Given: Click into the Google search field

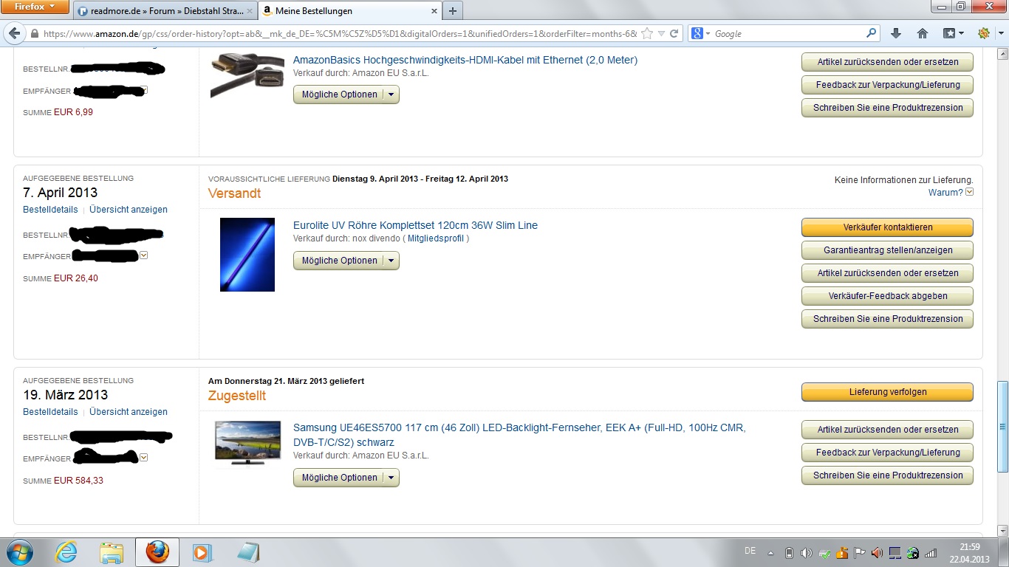Looking at the screenshot, I should point(789,33).
